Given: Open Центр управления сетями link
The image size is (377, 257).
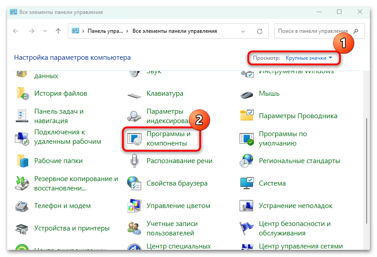Looking at the screenshot, I should (301, 246).
